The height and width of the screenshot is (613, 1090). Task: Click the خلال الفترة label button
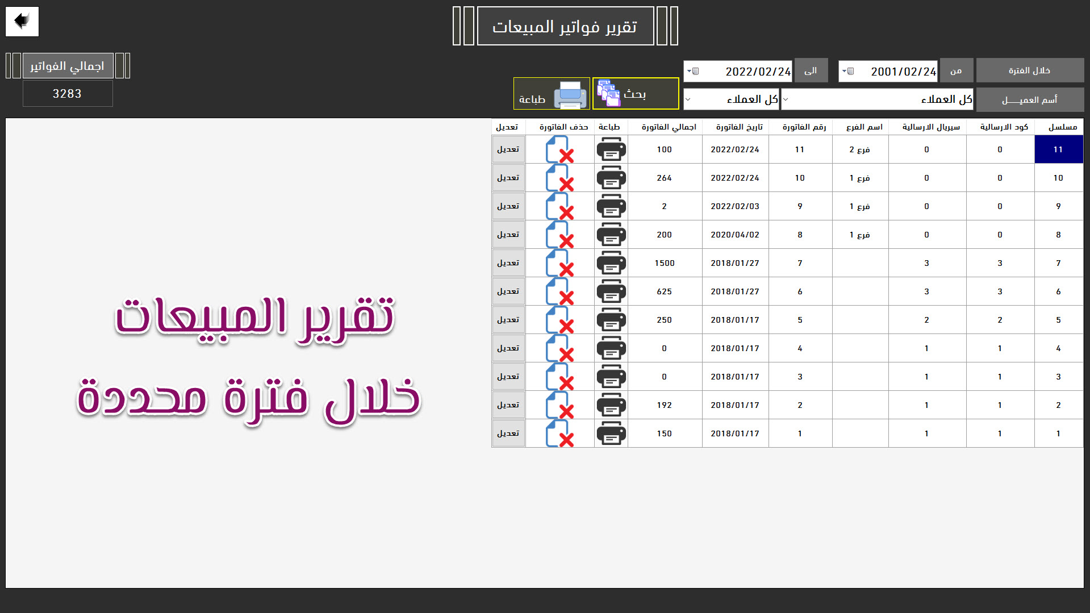[x=1030, y=70]
